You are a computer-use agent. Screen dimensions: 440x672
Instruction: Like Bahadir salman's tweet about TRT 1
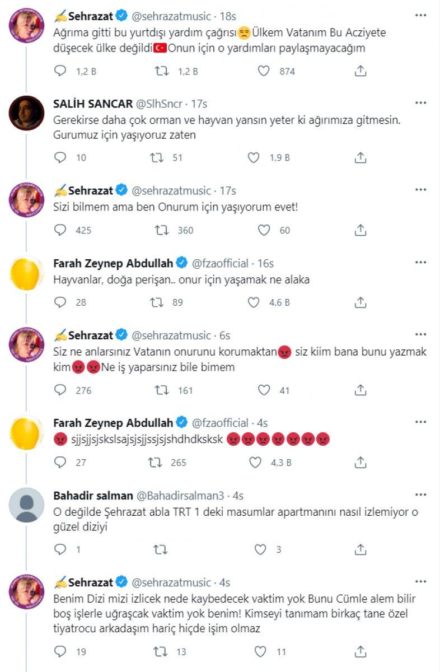pos(260,549)
